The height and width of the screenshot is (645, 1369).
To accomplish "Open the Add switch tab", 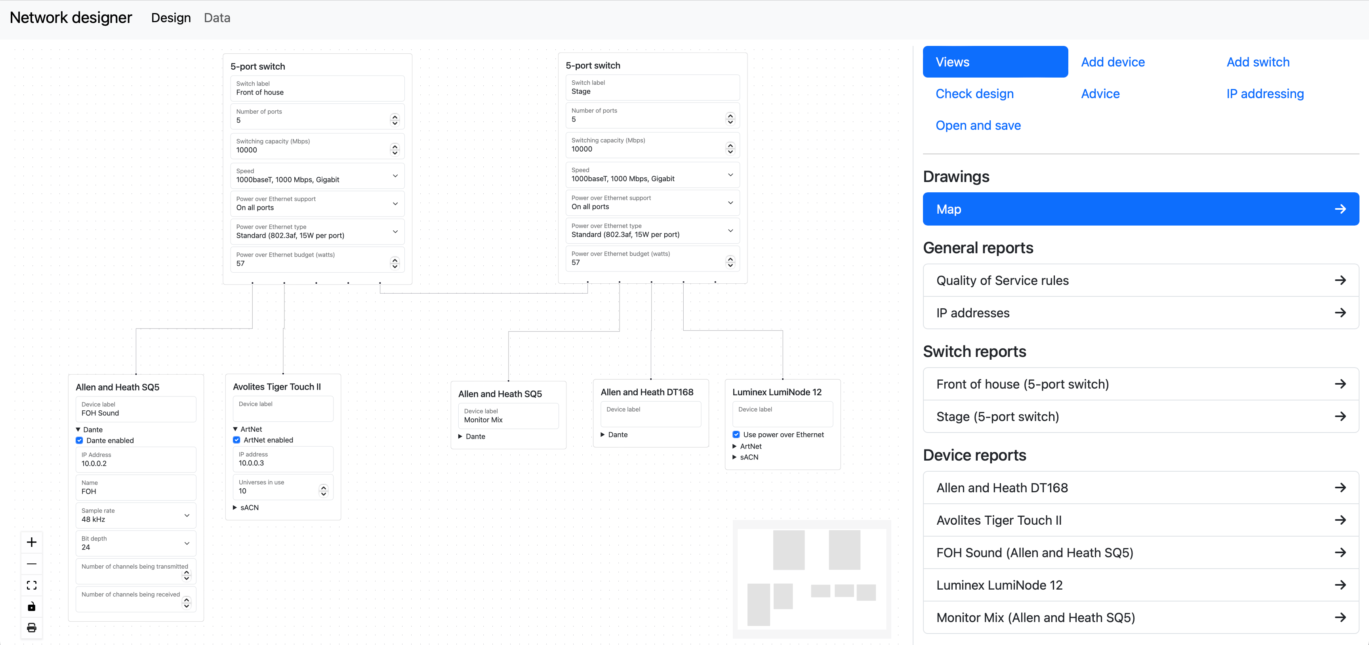I will (1258, 62).
